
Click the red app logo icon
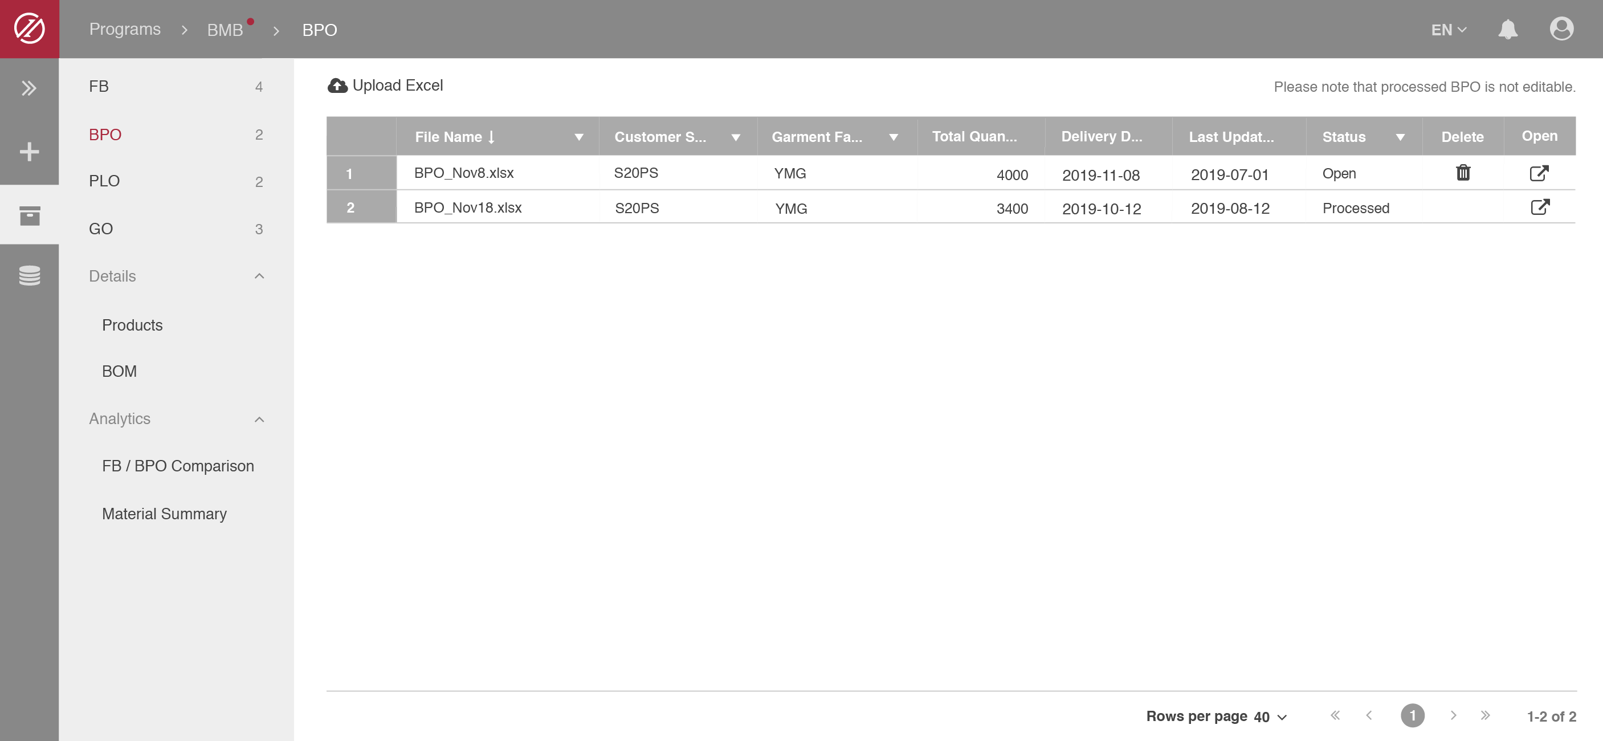pyautogui.click(x=29, y=29)
